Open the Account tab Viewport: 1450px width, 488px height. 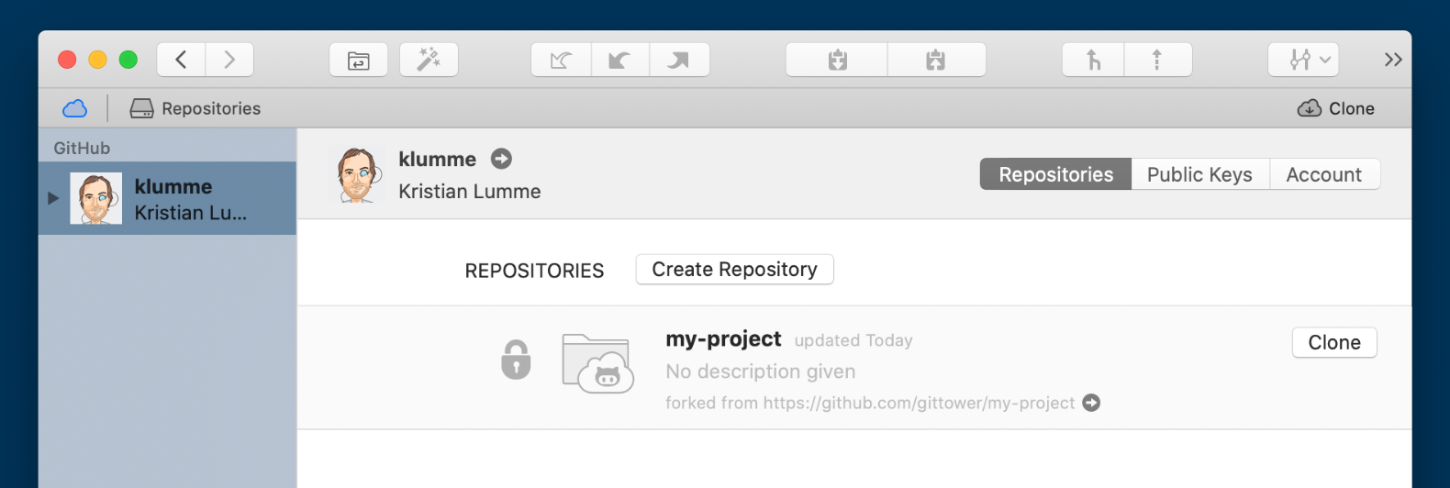pyautogui.click(x=1323, y=174)
